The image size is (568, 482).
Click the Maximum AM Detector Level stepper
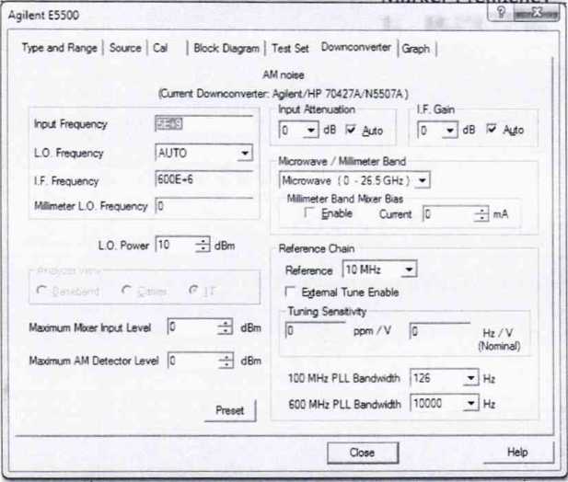pyautogui.click(x=226, y=361)
